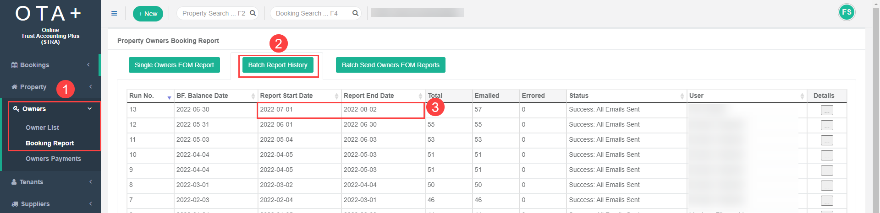Open the Owners Payments menu item
The height and width of the screenshot is (213, 880).
[x=53, y=159]
